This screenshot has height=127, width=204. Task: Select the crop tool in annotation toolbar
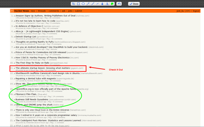pyautogui.click(x=73, y=4)
